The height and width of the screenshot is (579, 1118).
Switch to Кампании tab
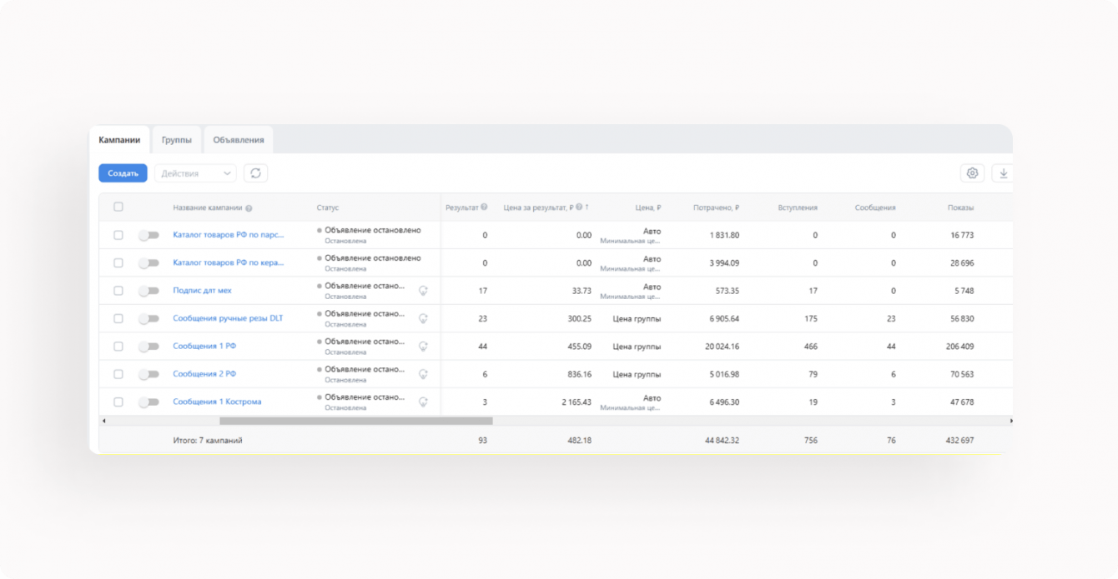pos(119,140)
